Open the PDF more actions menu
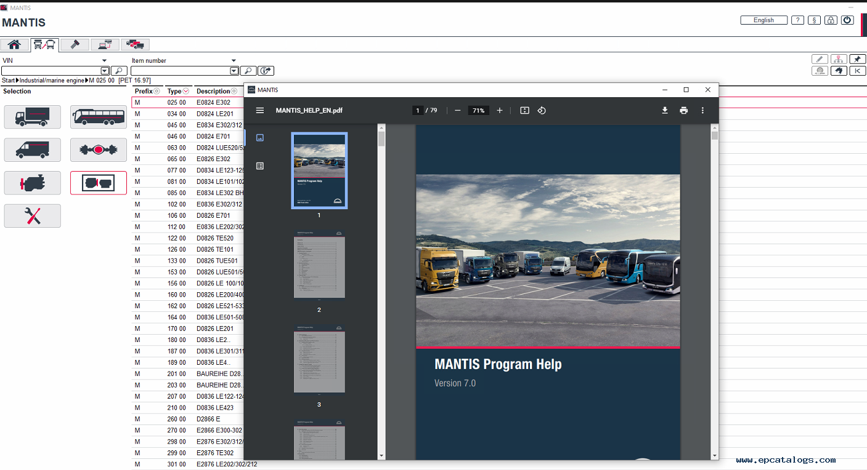This screenshot has width=867, height=470. coord(702,111)
